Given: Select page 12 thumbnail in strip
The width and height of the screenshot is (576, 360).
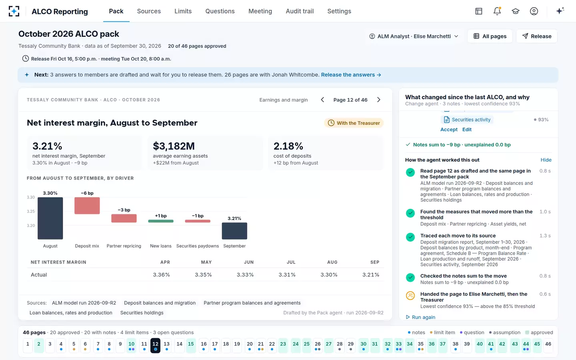Looking at the screenshot, I should 155,346.
